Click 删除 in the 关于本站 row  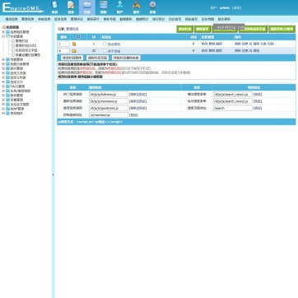click(x=219, y=51)
